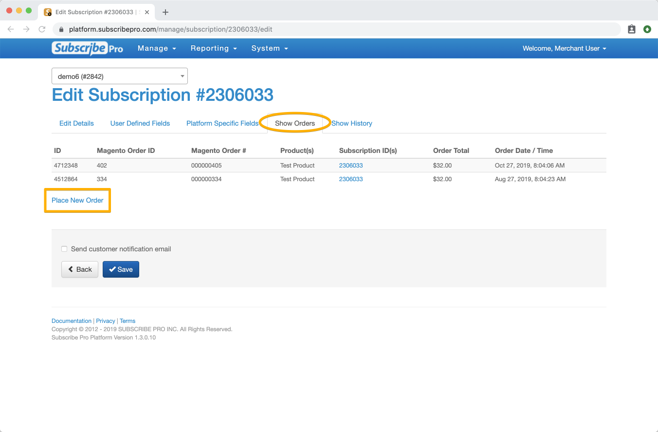Open the Terms footer link
The image size is (658, 432).
pos(128,321)
